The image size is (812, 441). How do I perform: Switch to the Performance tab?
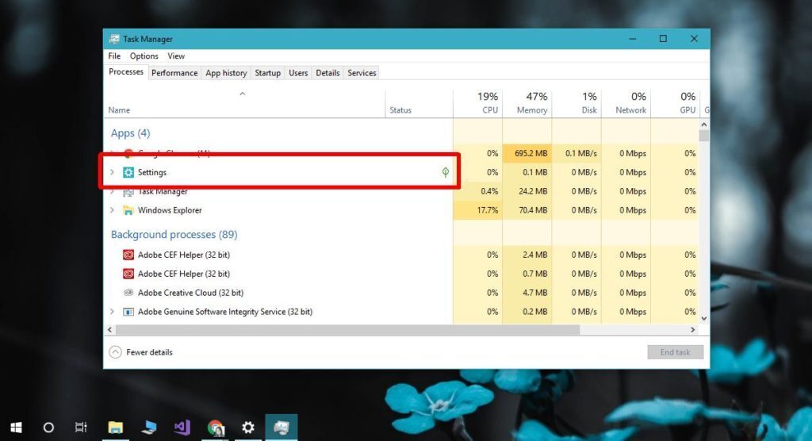tap(174, 73)
